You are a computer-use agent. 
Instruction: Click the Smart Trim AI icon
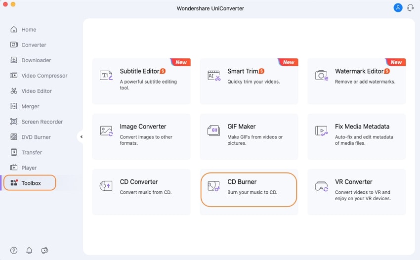click(214, 75)
